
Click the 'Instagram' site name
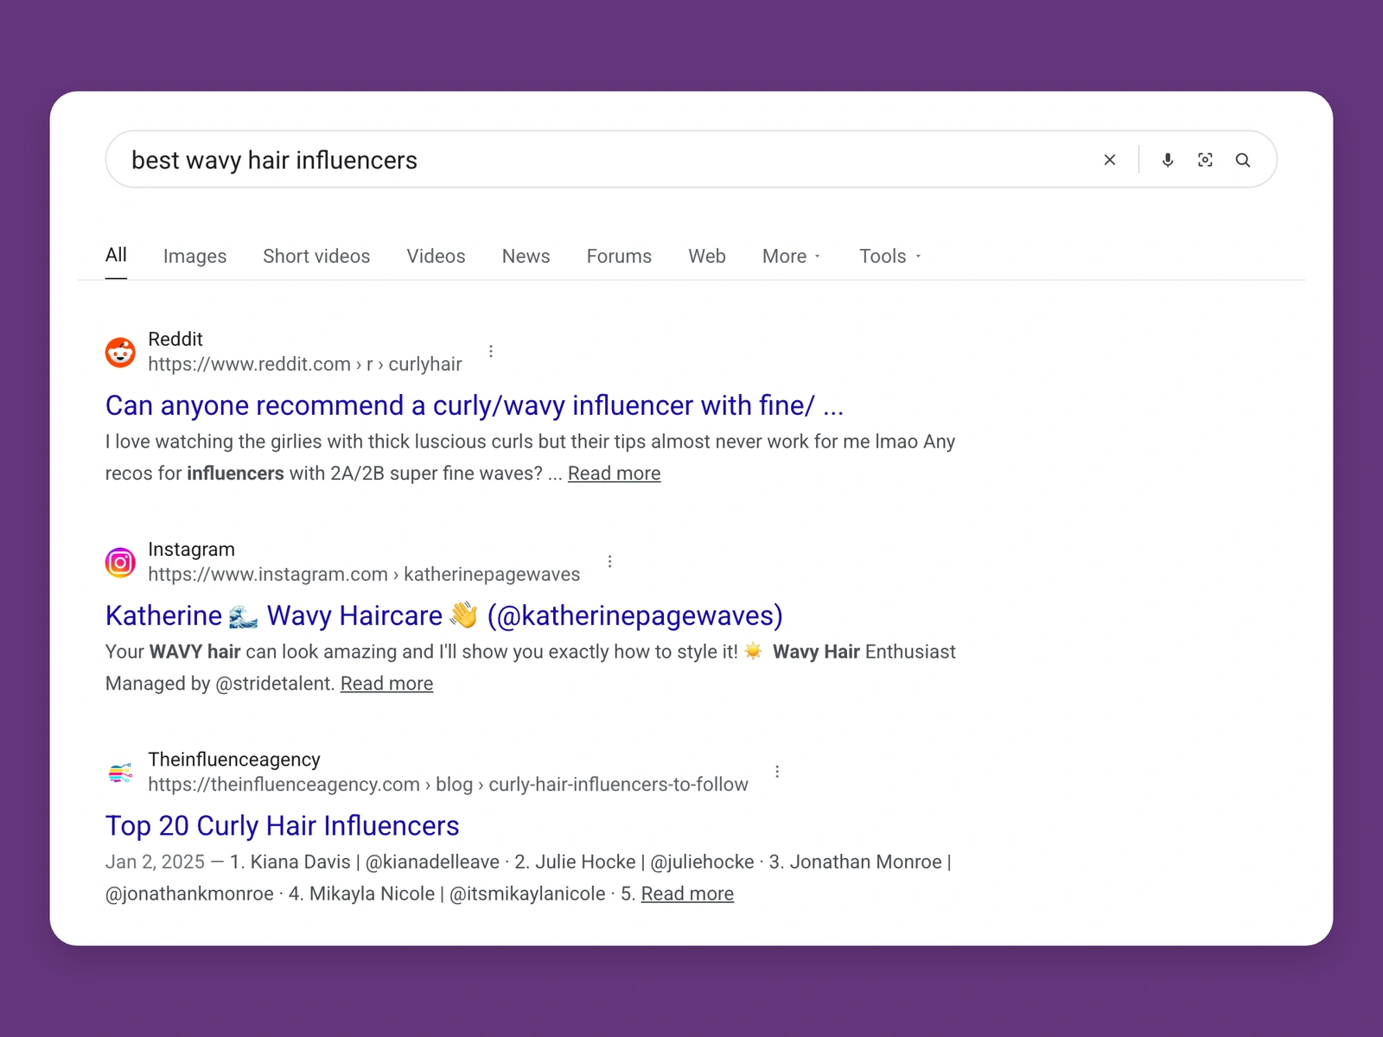191,549
